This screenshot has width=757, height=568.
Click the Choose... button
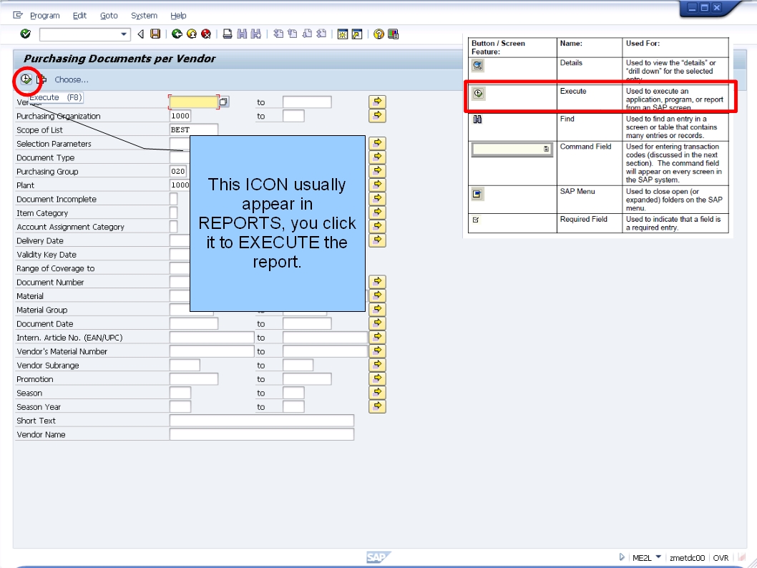pyautogui.click(x=72, y=80)
